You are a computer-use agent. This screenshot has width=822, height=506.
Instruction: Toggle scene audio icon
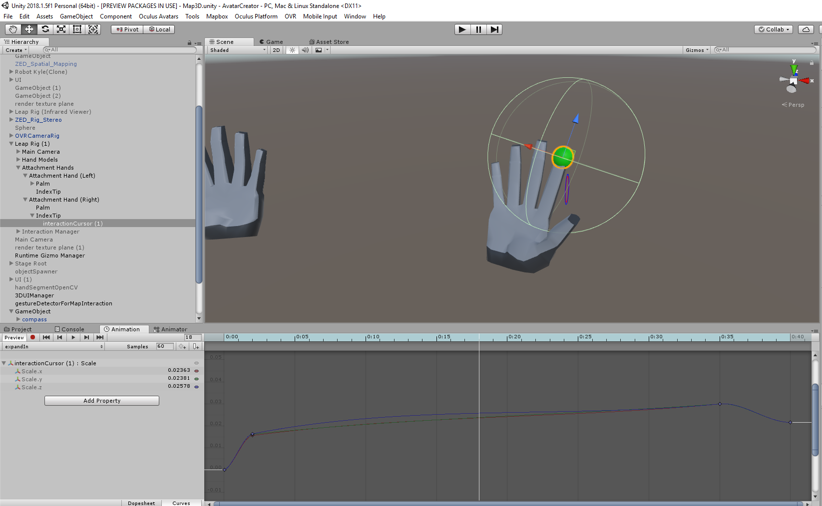pos(305,50)
